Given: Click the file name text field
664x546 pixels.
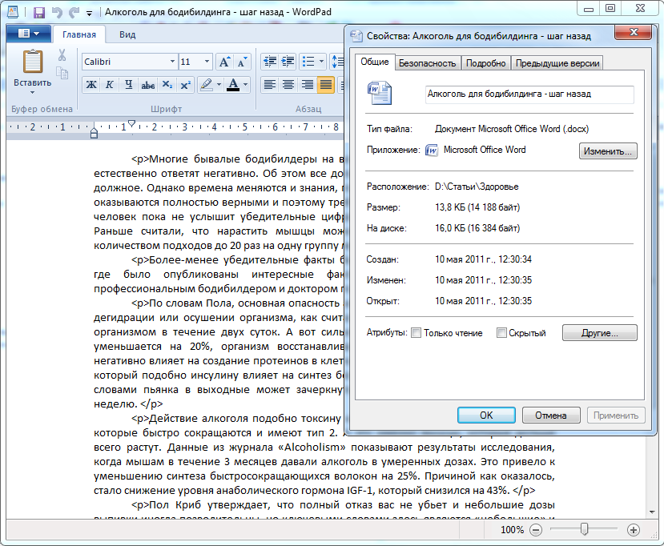Looking at the screenshot, I should [x=529, y=94].
